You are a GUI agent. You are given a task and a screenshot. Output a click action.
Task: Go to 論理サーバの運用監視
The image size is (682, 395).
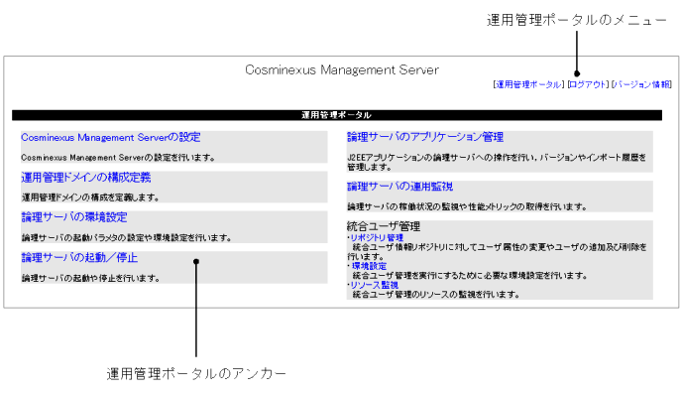[x=400, y=187]
